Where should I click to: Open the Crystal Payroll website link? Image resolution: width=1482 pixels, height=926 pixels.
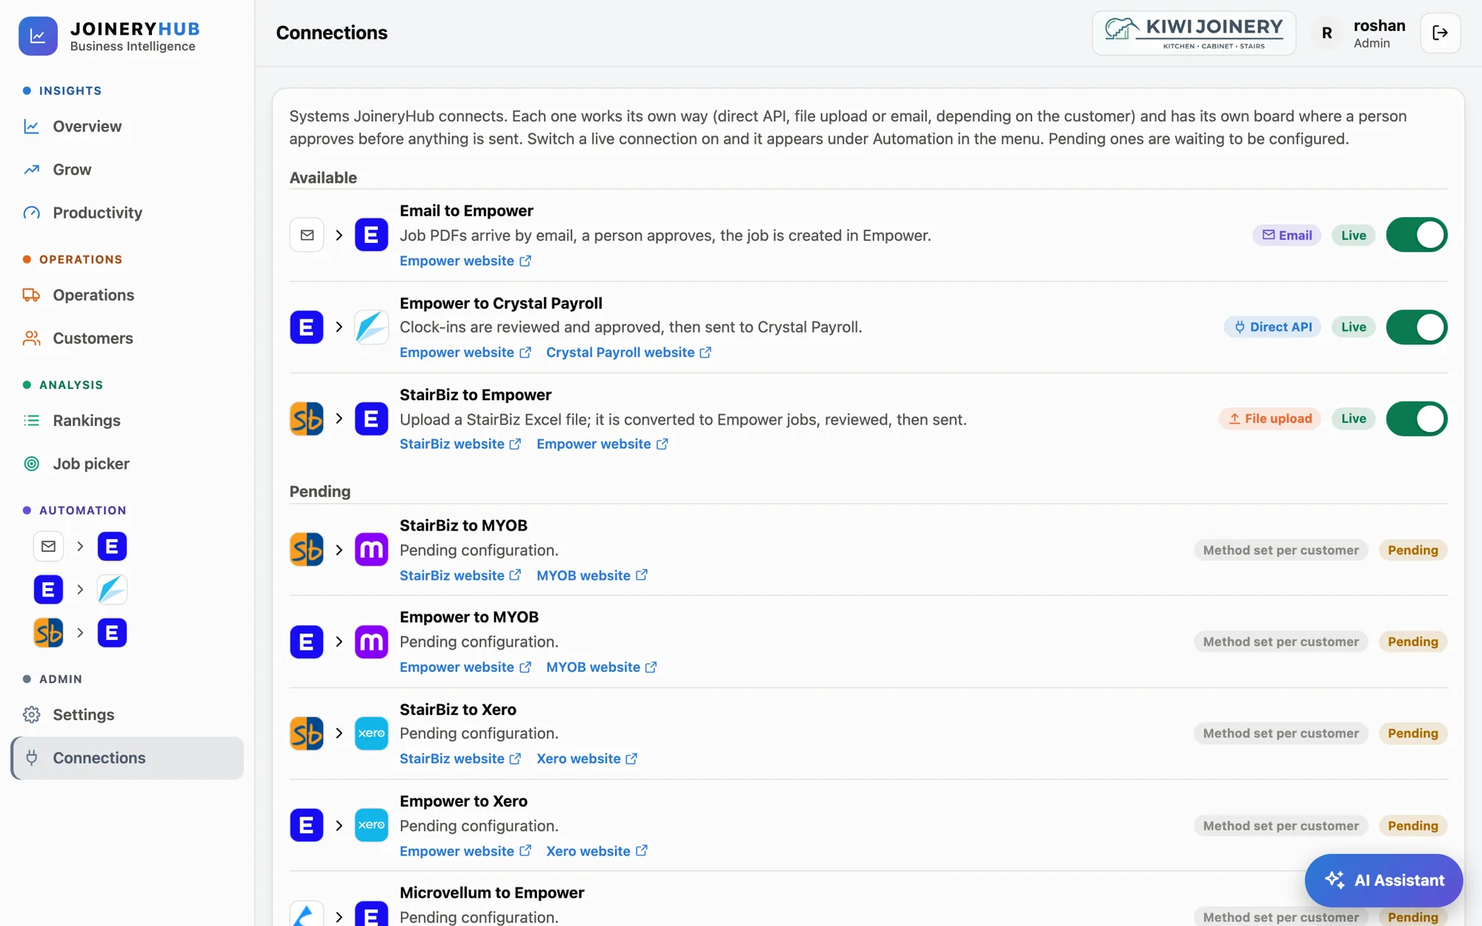(x=628, y=353)
